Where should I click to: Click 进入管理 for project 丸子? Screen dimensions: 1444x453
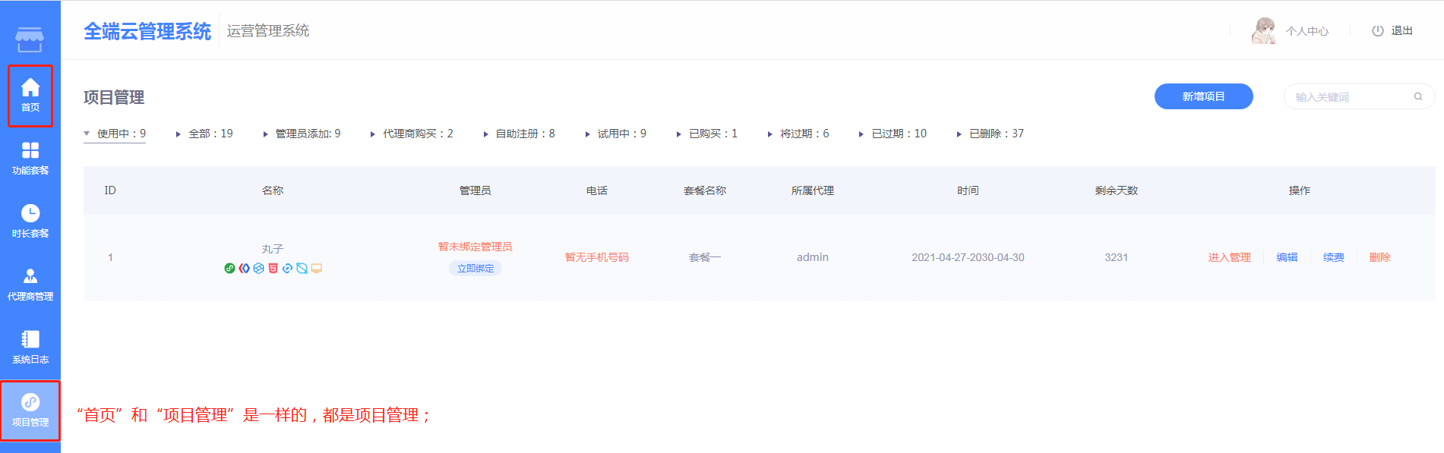(x=1229, y=257)
